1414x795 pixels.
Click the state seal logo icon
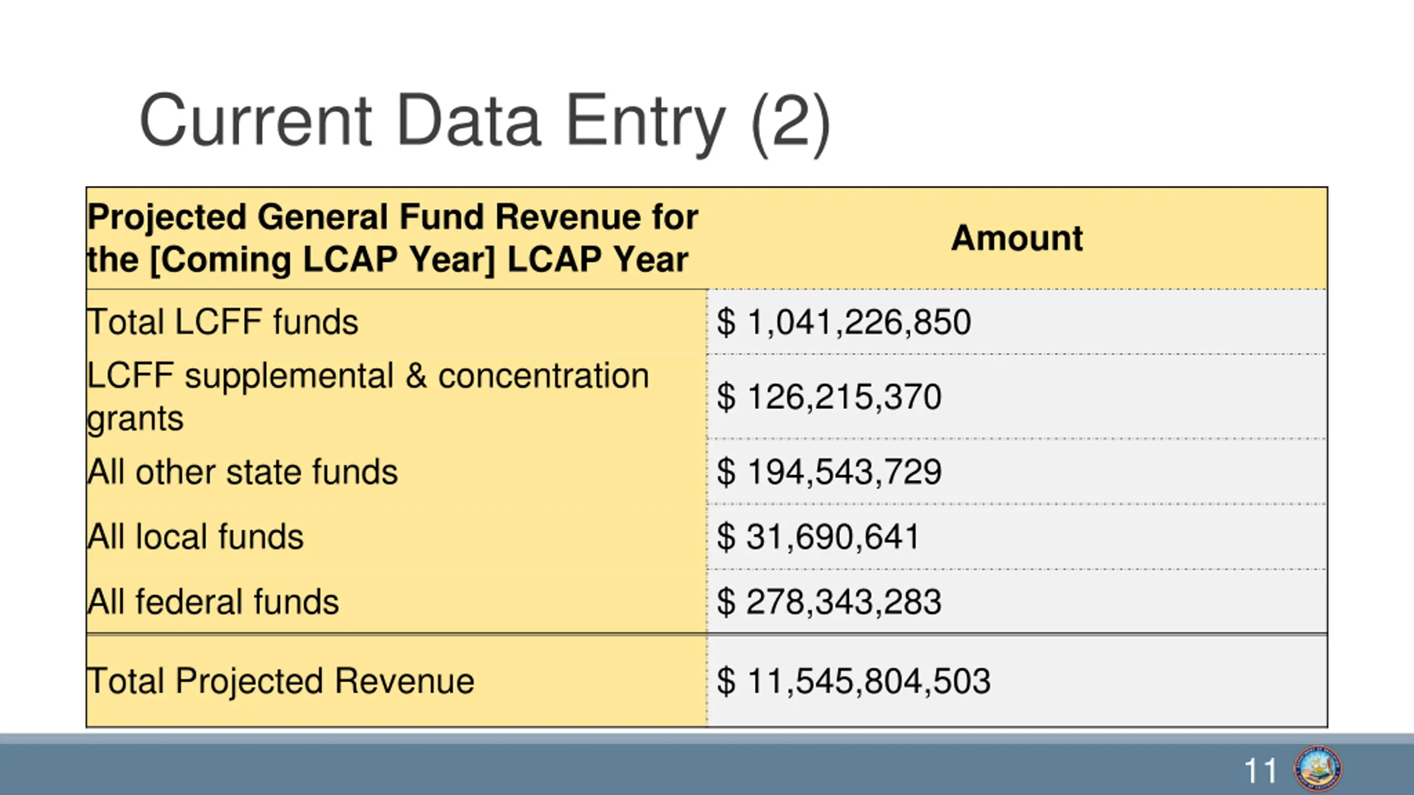coord(1318,769)
